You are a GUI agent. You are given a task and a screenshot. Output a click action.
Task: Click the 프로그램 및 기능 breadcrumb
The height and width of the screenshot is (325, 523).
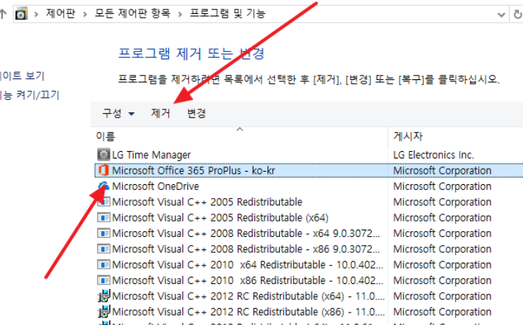tap(228, 14)
